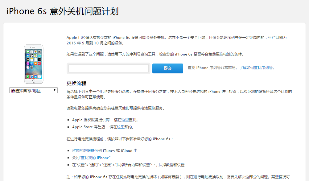Click the 更换流程 heading
The image size is (309, 181).
point(76,83)
